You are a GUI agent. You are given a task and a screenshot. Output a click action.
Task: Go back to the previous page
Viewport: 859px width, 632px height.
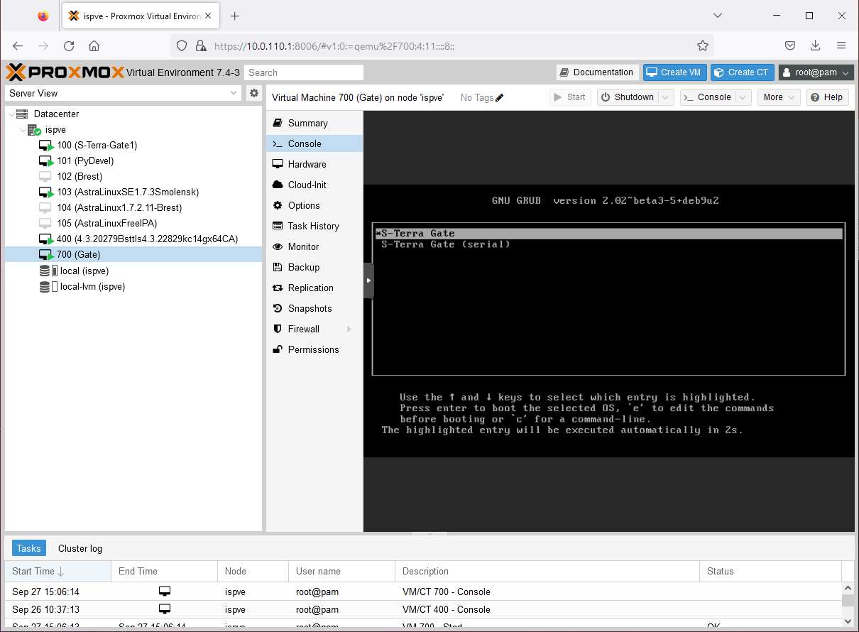click(18, 45)
